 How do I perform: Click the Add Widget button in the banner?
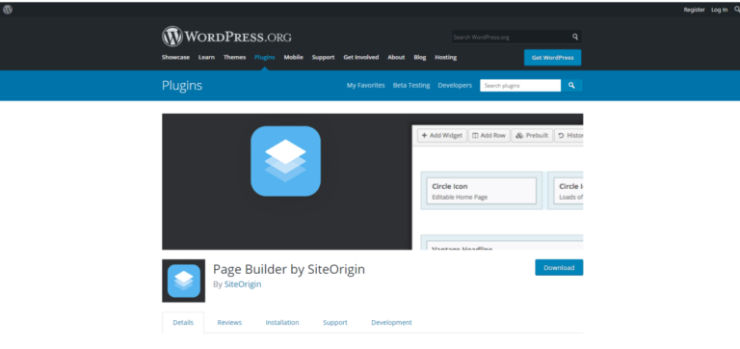point(442,136)
